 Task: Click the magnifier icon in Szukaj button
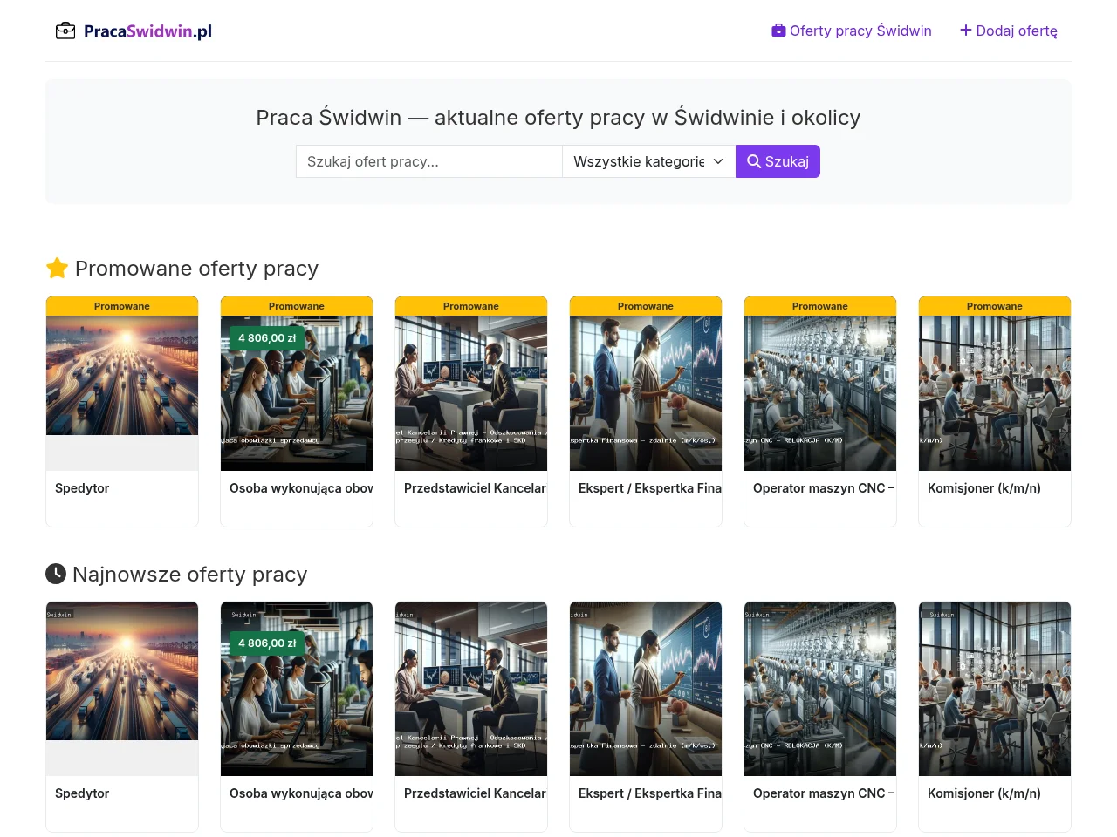(x=754, y=161)
